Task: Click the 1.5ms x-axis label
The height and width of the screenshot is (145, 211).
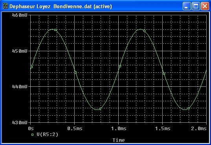Action: (x=163, y=129)
